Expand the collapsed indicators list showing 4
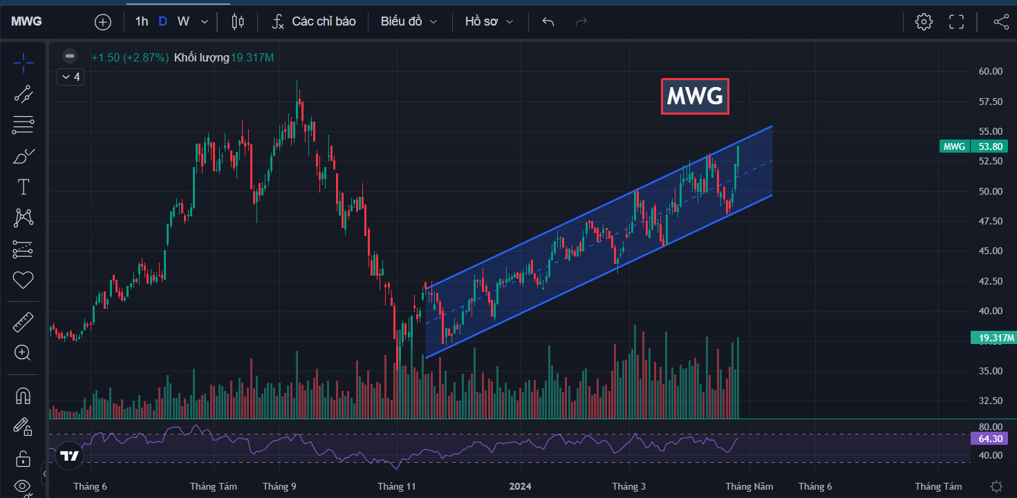The image size is (1017, 498). (x=71, y=77)
